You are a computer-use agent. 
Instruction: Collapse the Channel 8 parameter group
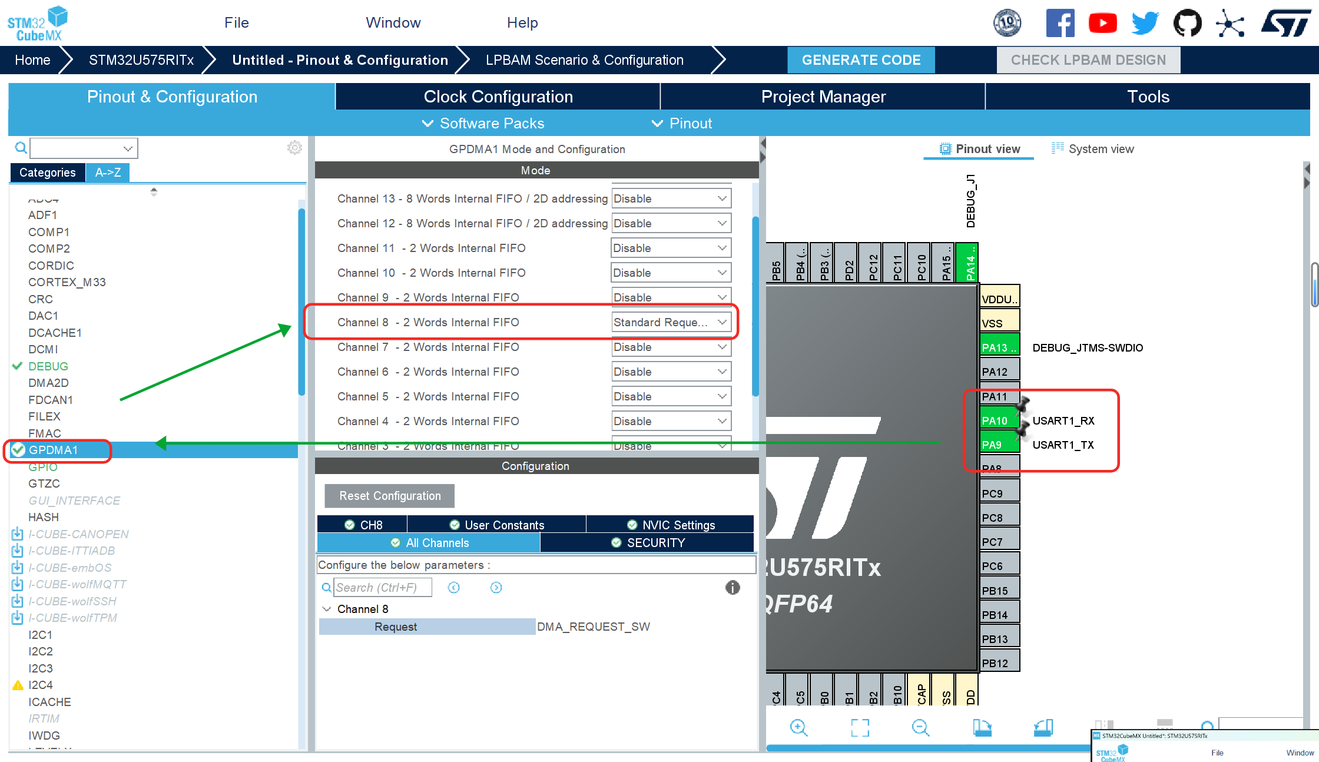[x=327, y=609]
